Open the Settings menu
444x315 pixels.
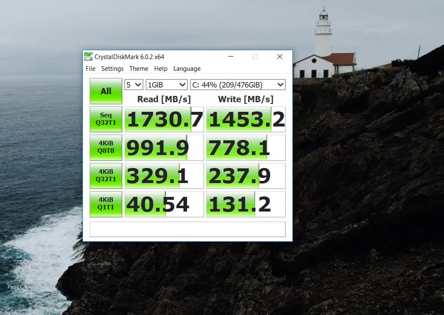[112, 69]
